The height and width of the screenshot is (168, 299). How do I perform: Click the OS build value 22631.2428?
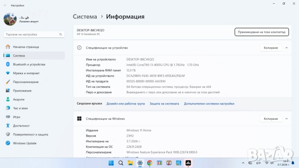pos(134,147)
